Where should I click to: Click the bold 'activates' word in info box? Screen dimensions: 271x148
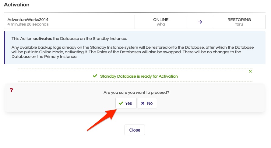(x=43, y=39)
